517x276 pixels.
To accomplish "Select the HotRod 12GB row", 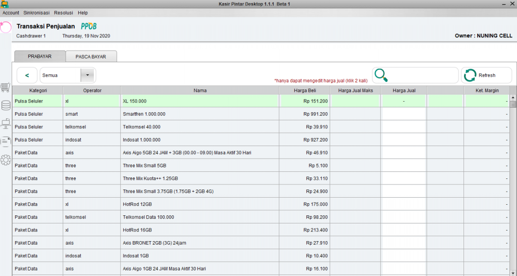I will 261,204.
